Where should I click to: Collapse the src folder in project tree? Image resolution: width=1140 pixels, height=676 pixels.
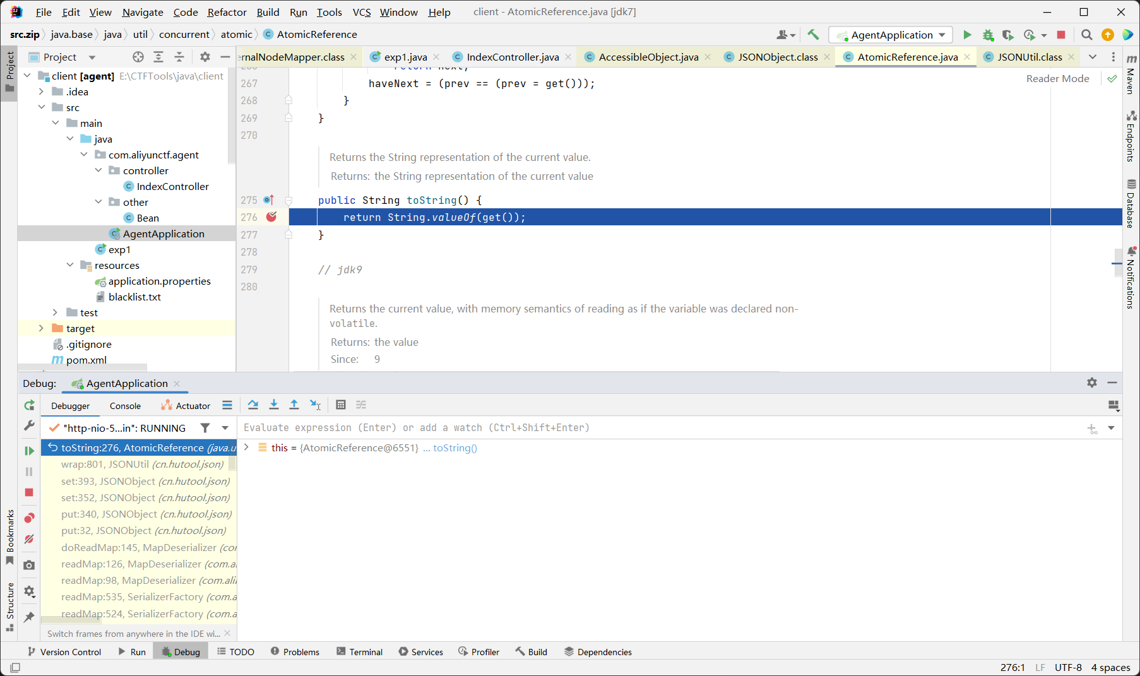click(x=42, y=107)
